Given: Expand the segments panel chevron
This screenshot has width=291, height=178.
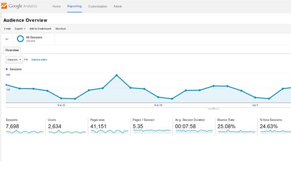Looking at the screenshot, I should (x=7, y=39).
